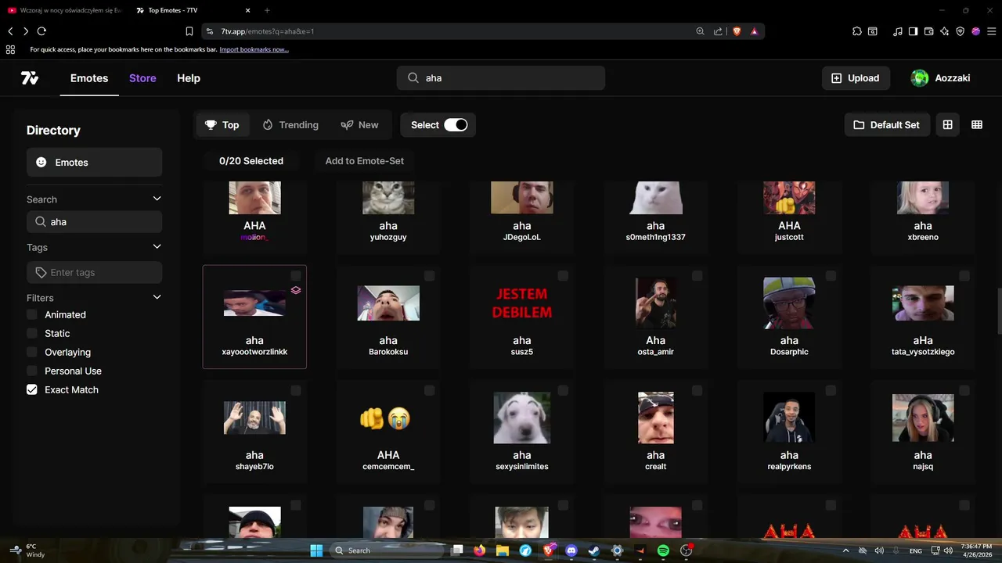Click the Enter tags input field

click(x=94, y=272)
